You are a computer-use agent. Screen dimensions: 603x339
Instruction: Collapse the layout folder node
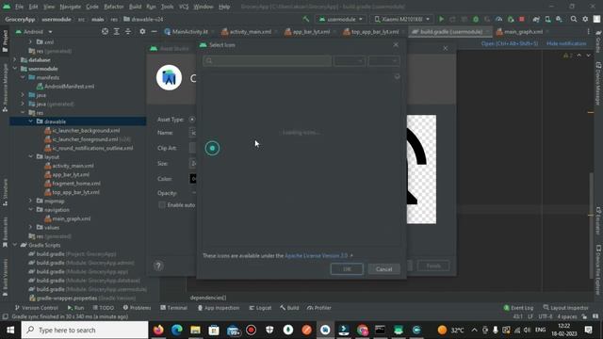31,157
